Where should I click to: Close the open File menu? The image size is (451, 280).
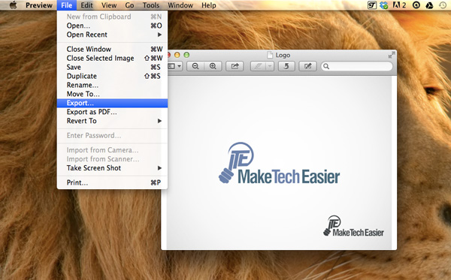coord(66,5)
